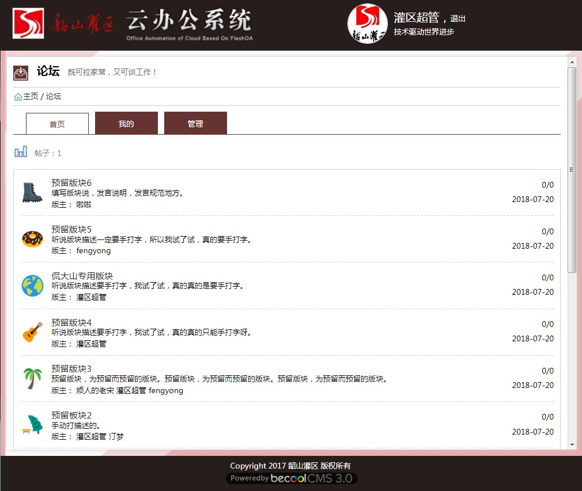Click the becool CMS 3.0 footer badge
582x491 pixels.
pos(292,478)
